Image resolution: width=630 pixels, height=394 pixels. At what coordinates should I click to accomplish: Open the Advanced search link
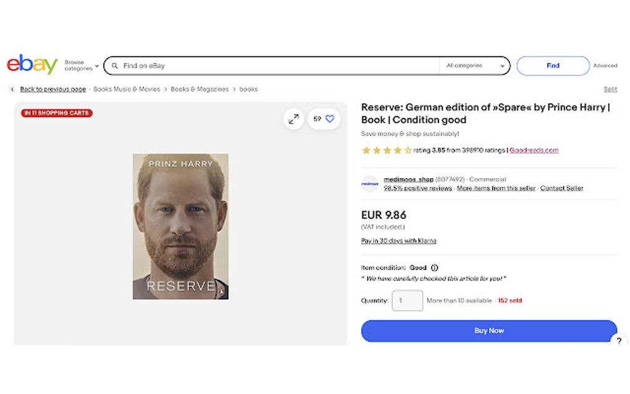(605, 65)
